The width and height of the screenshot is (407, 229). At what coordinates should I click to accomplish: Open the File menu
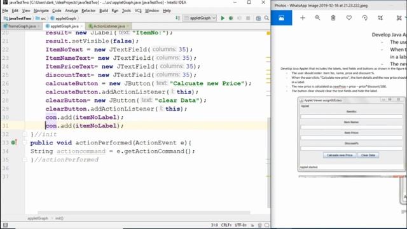[x=5, y=11]
